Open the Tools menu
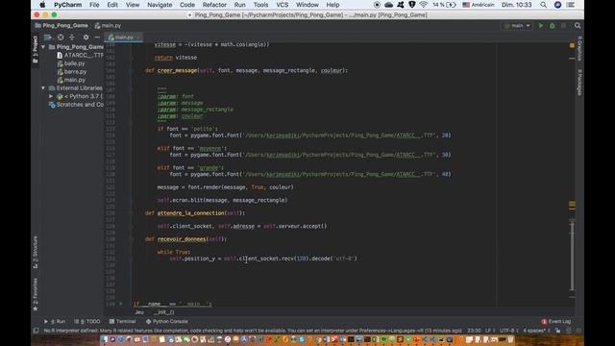 [x=260, y=5]
